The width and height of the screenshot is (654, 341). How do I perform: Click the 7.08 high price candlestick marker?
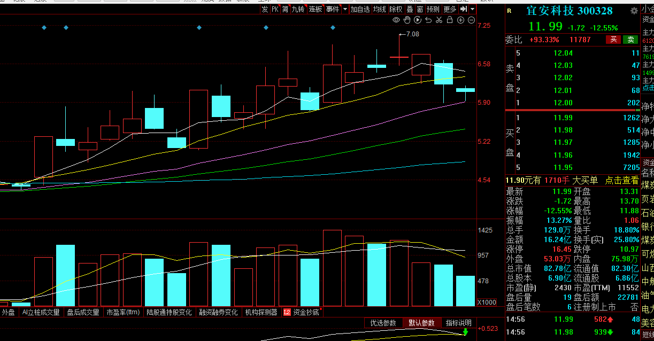pos(412,34)
